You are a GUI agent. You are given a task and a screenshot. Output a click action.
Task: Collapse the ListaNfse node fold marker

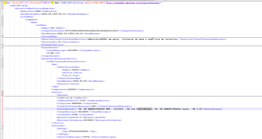pyautogui.click(x=2, y=17)
